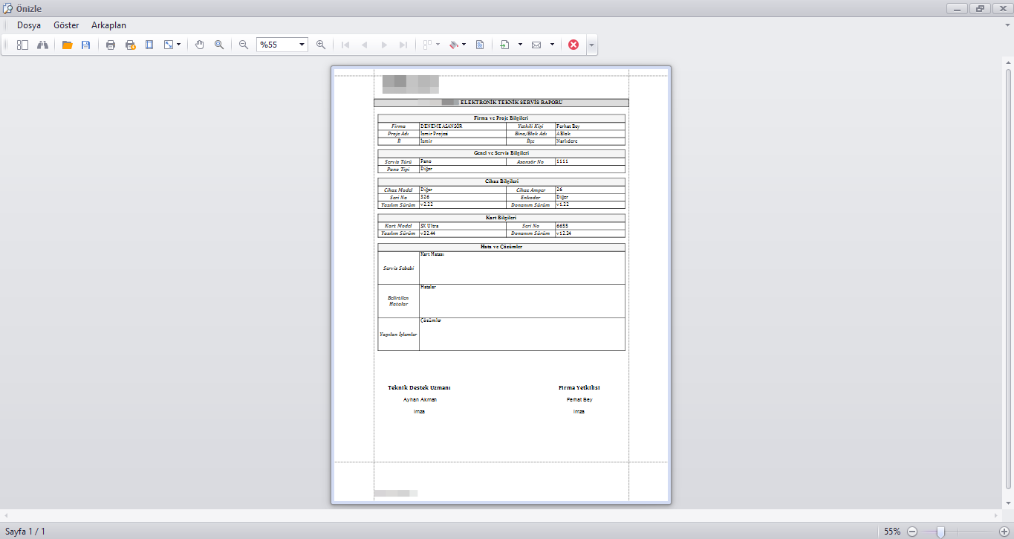Toggle the thumbnails panel icon
Viewport: 1014px width, 539px height.
22,45
